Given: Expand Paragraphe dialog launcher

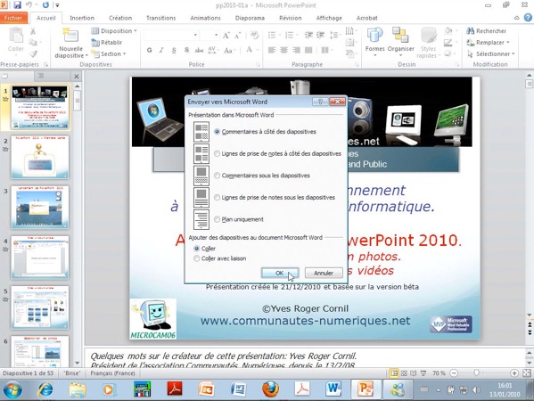Looking at the screenshot, I should coord(357,64).
